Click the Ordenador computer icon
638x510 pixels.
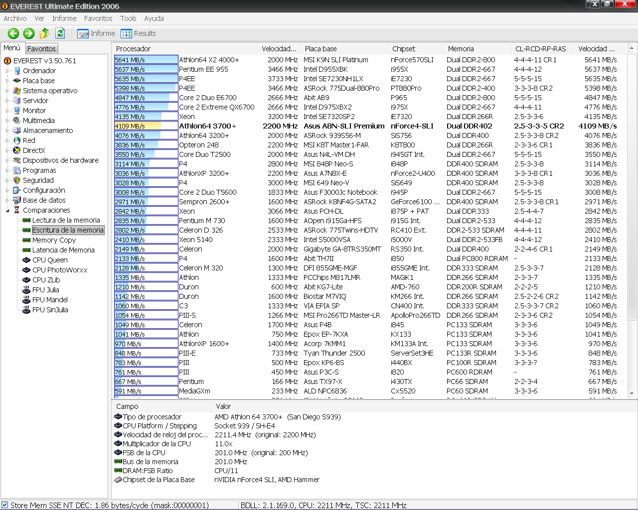point(17,71)
